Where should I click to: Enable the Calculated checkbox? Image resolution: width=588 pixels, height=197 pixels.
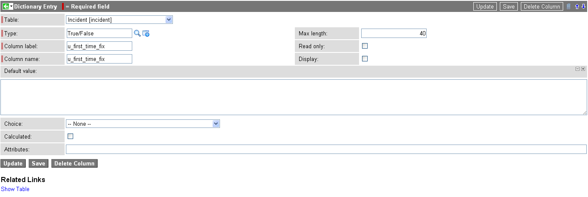click(71, 136)
